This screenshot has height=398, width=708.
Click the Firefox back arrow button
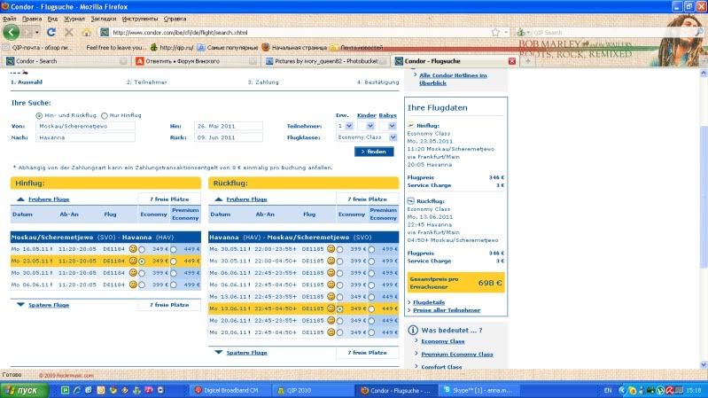[x=12, y=32]
